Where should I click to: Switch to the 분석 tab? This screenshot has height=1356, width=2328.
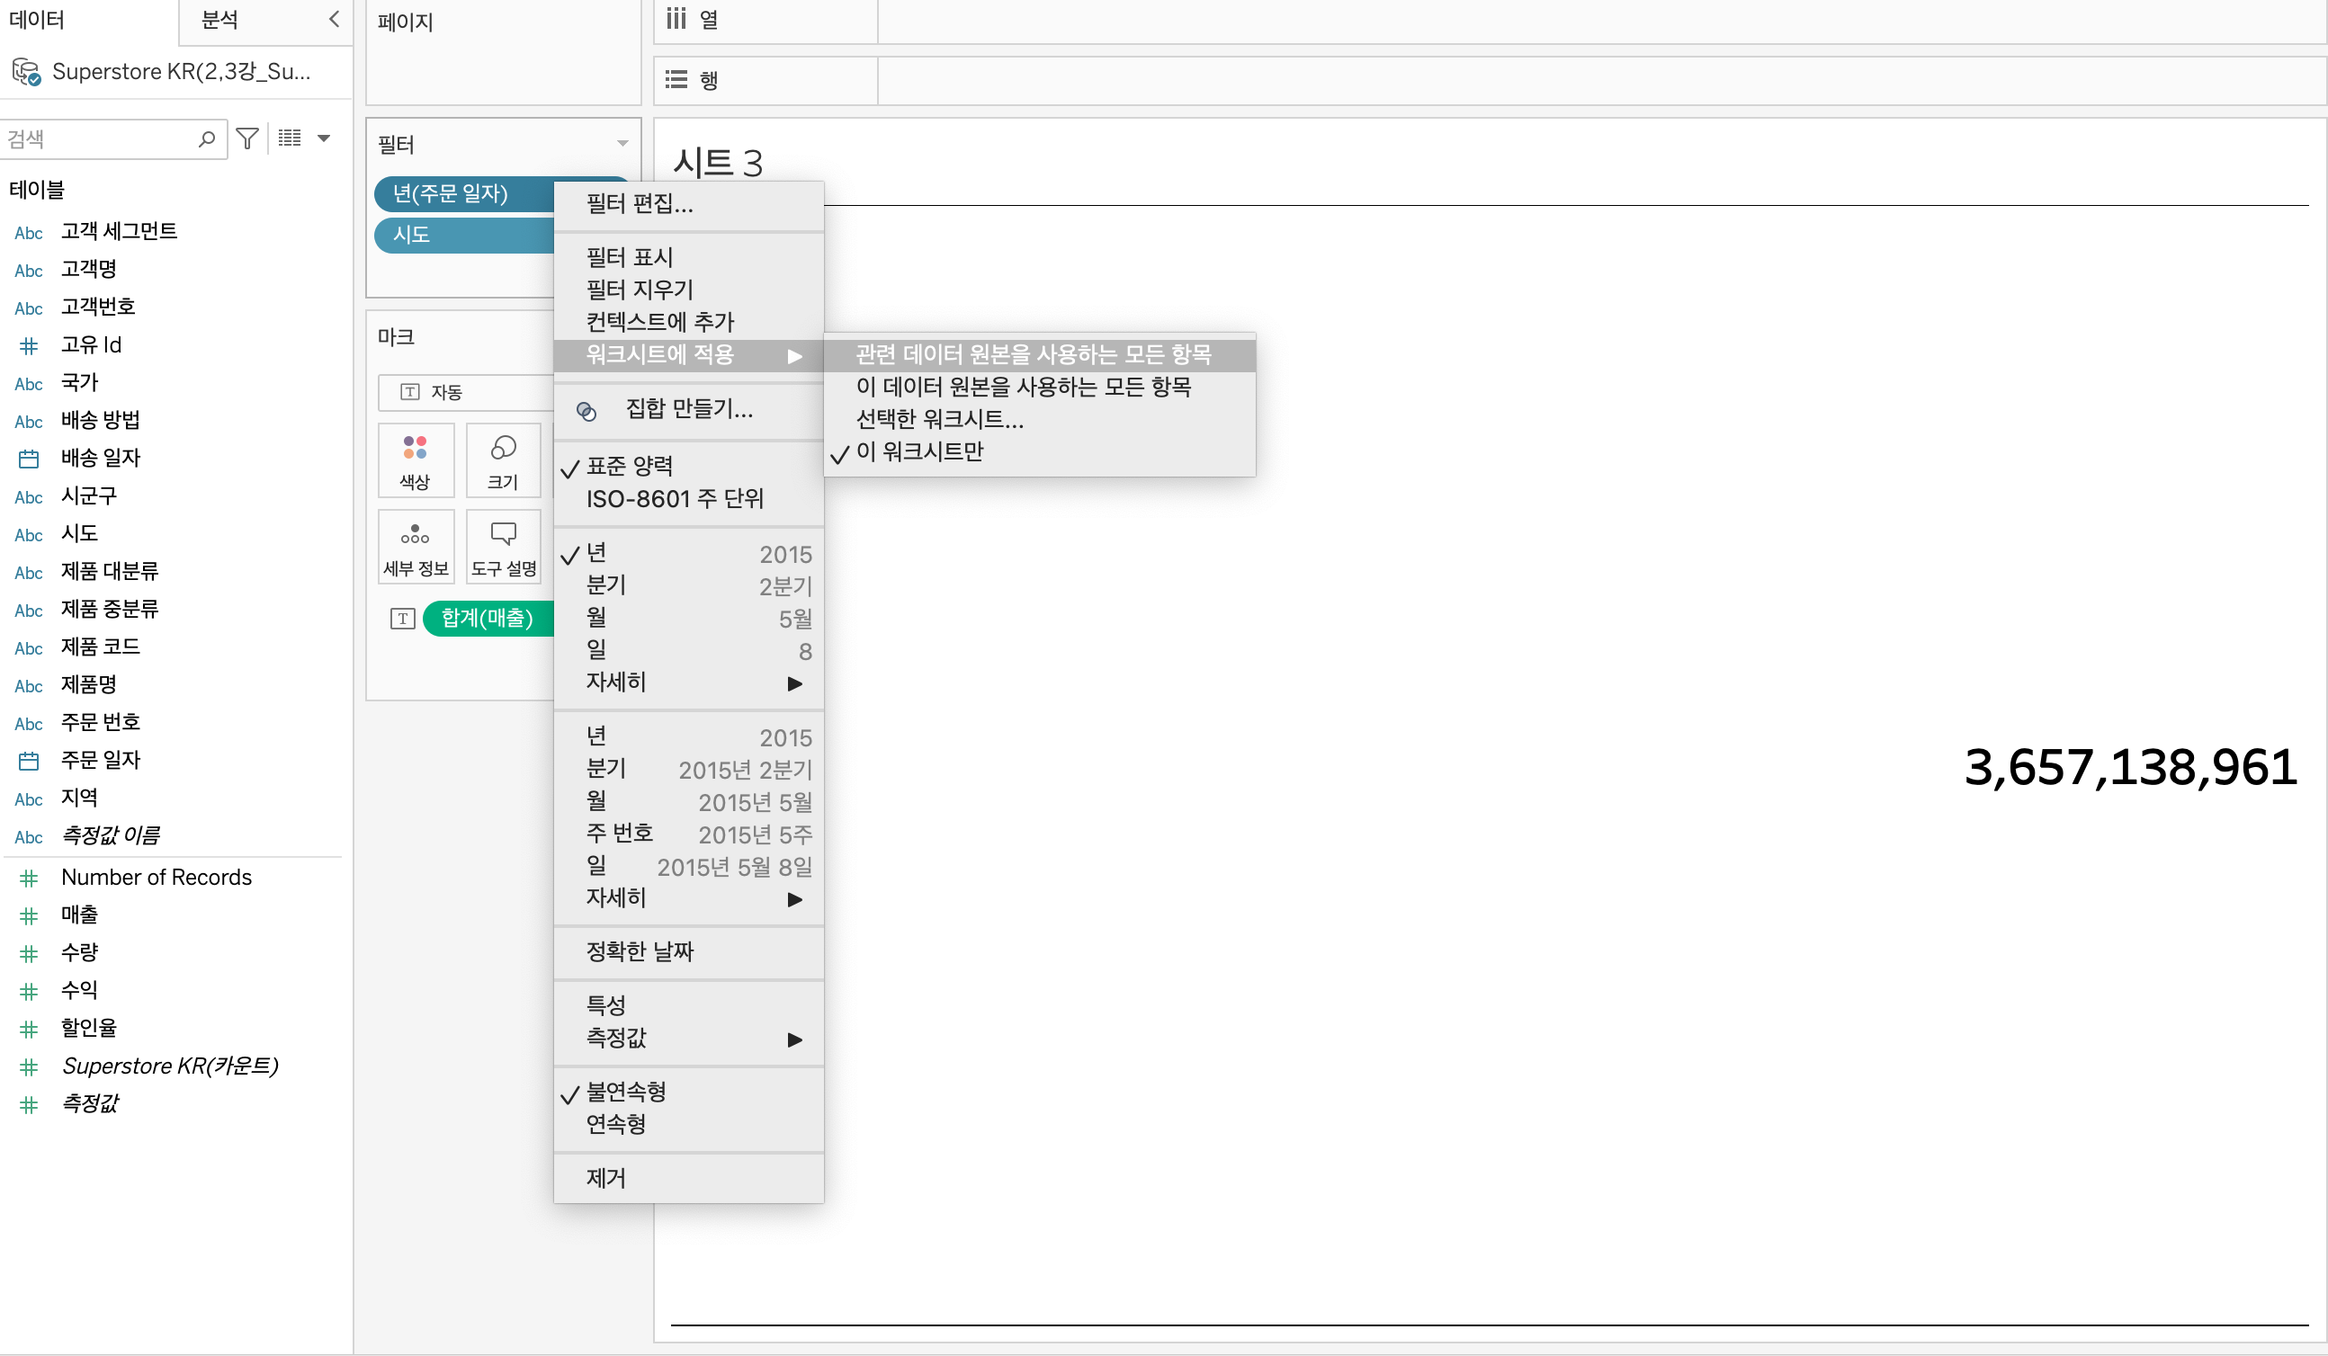[219, 20]
